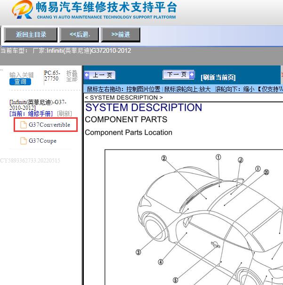Click the 返回主目录 button
Screen dimensions: 283x285
click(x=31, y=35)
